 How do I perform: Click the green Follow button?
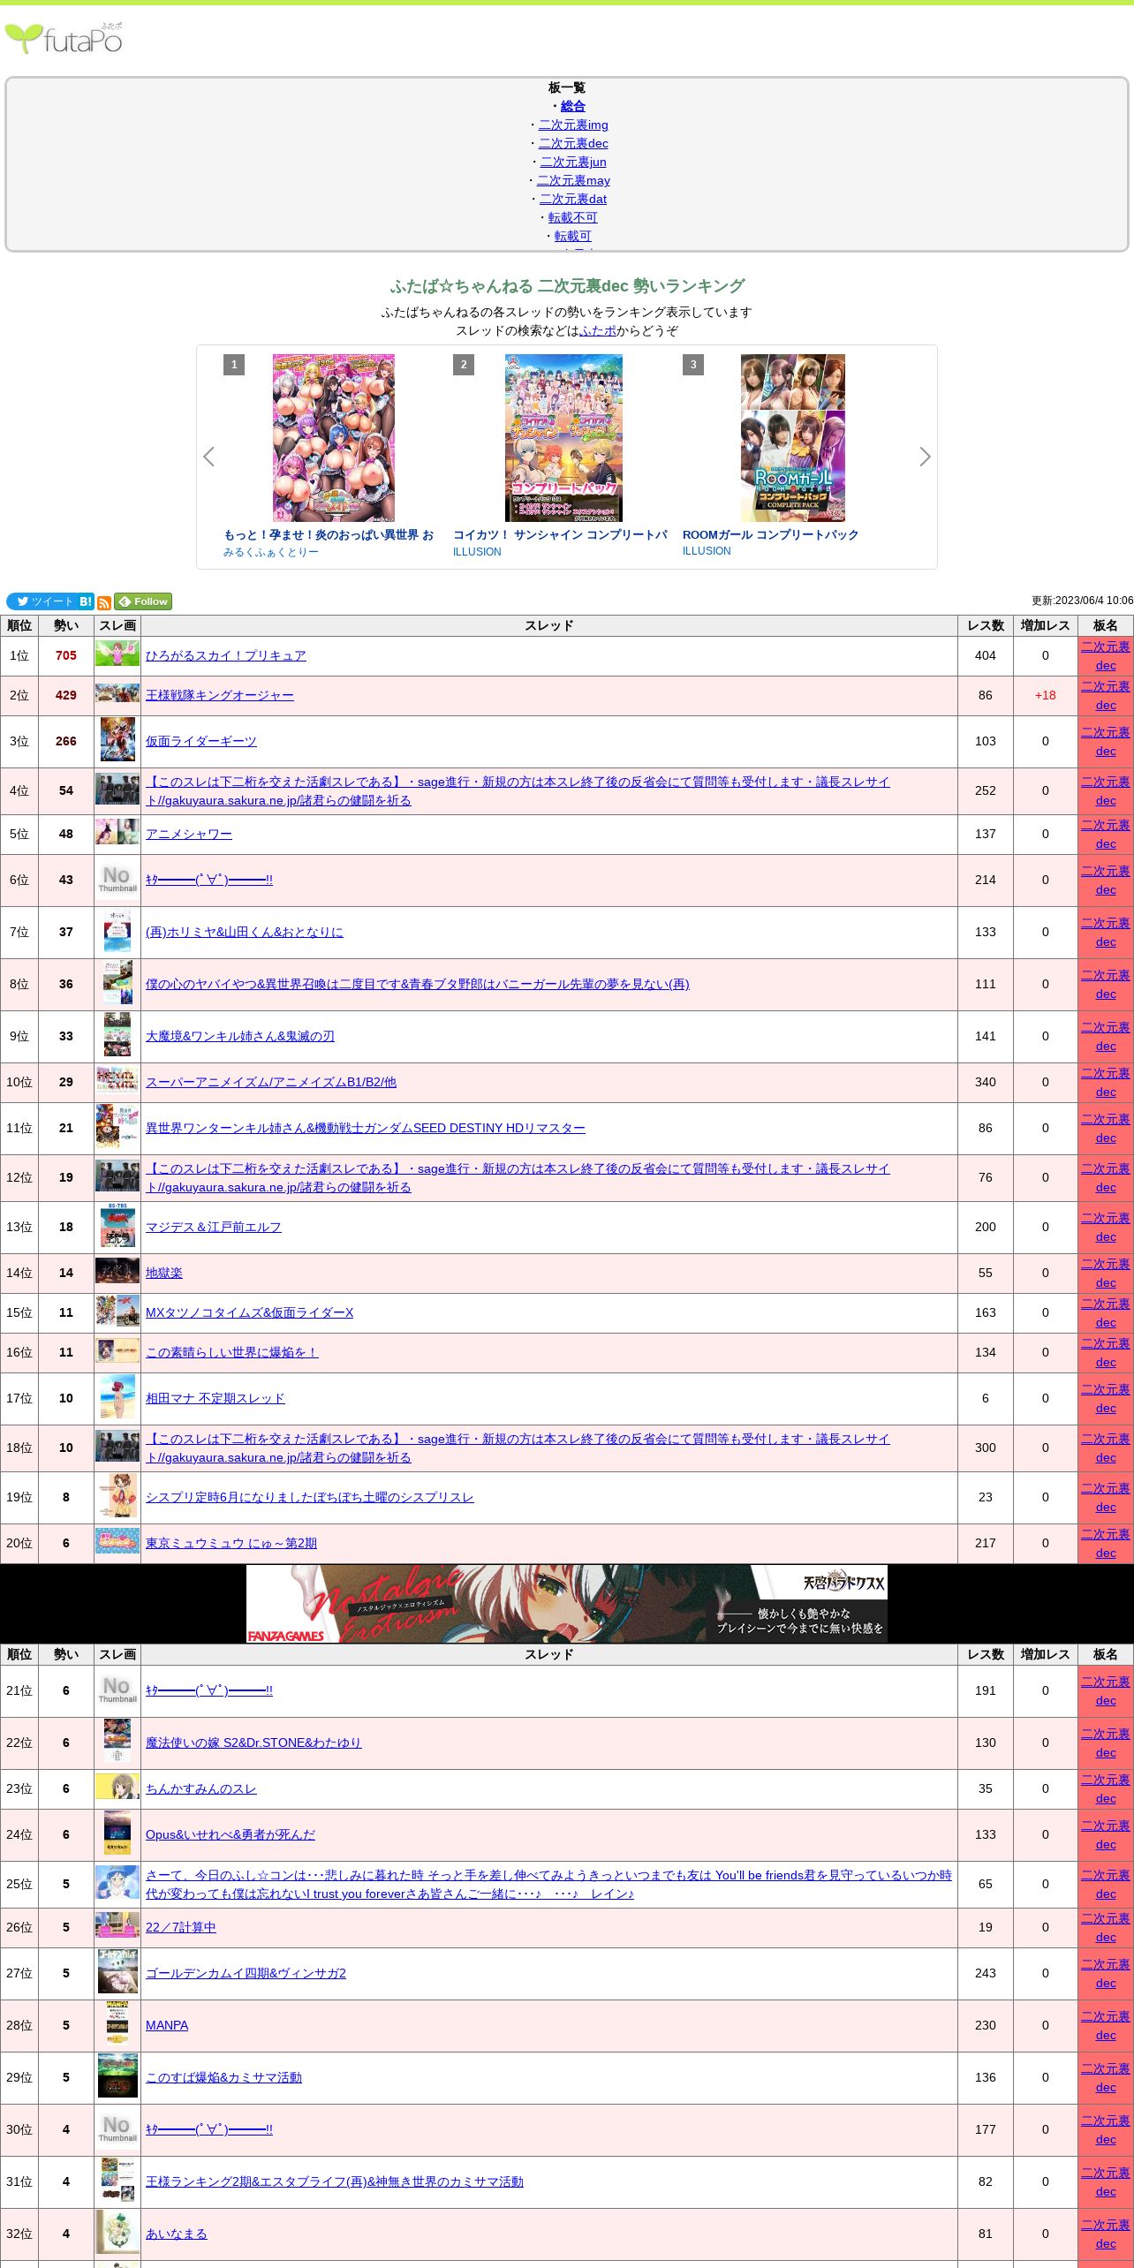[x=143, y=601]
